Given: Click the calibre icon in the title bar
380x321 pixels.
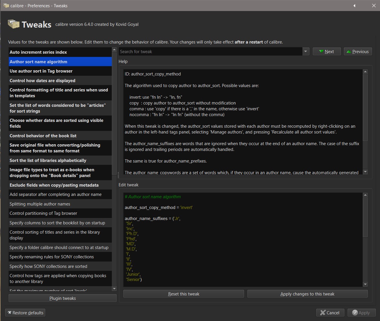Looking at the screenshot, I should coord(6,6).
